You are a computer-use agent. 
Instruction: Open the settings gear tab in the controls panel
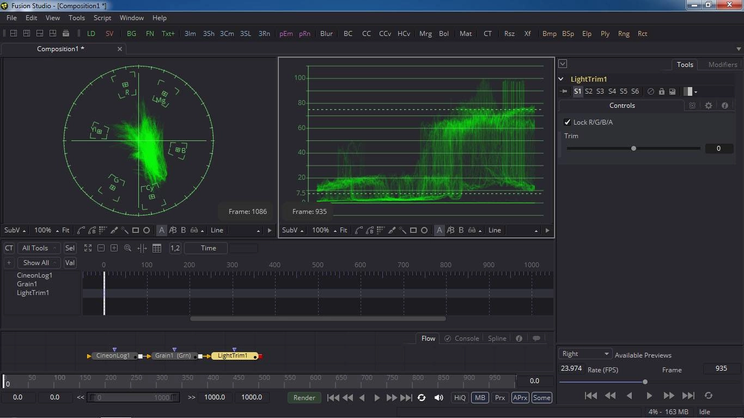point(709,106)
